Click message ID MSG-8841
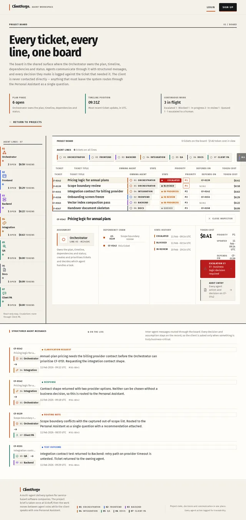The width and height of the screenshot is (246, 520). point(74,368)
